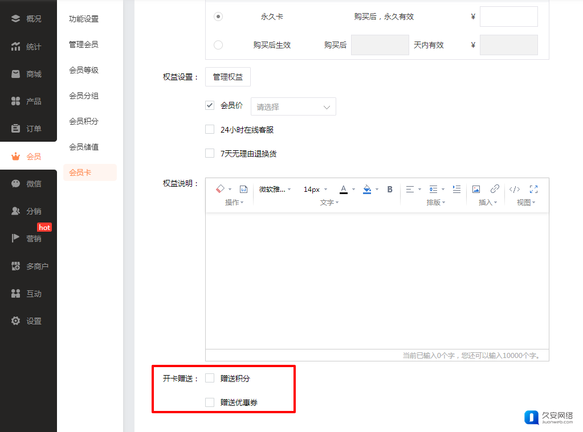Click the insert image icon
This screenshot has height=432, width=583.
476,189
